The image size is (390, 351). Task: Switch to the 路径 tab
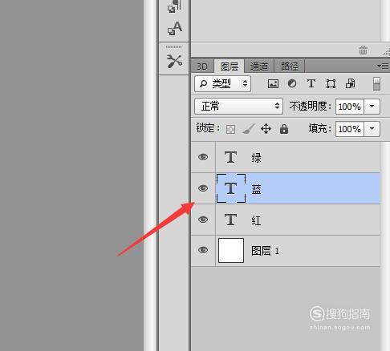tap(290, 67)
